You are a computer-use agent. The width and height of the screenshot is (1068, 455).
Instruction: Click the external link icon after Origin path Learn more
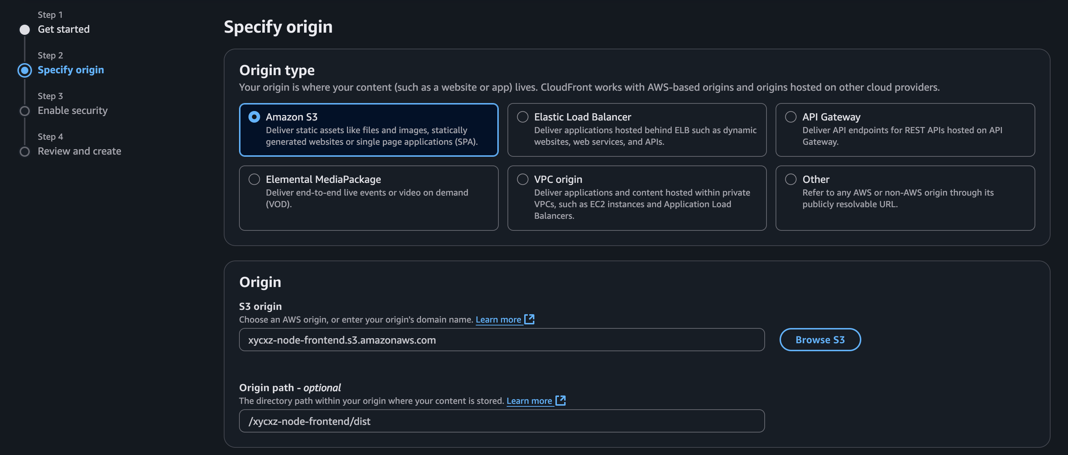pyautogui.click(x=561, y=400)
